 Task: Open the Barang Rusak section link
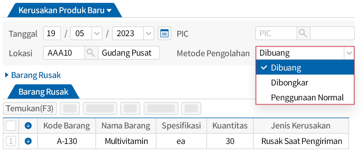36,75
